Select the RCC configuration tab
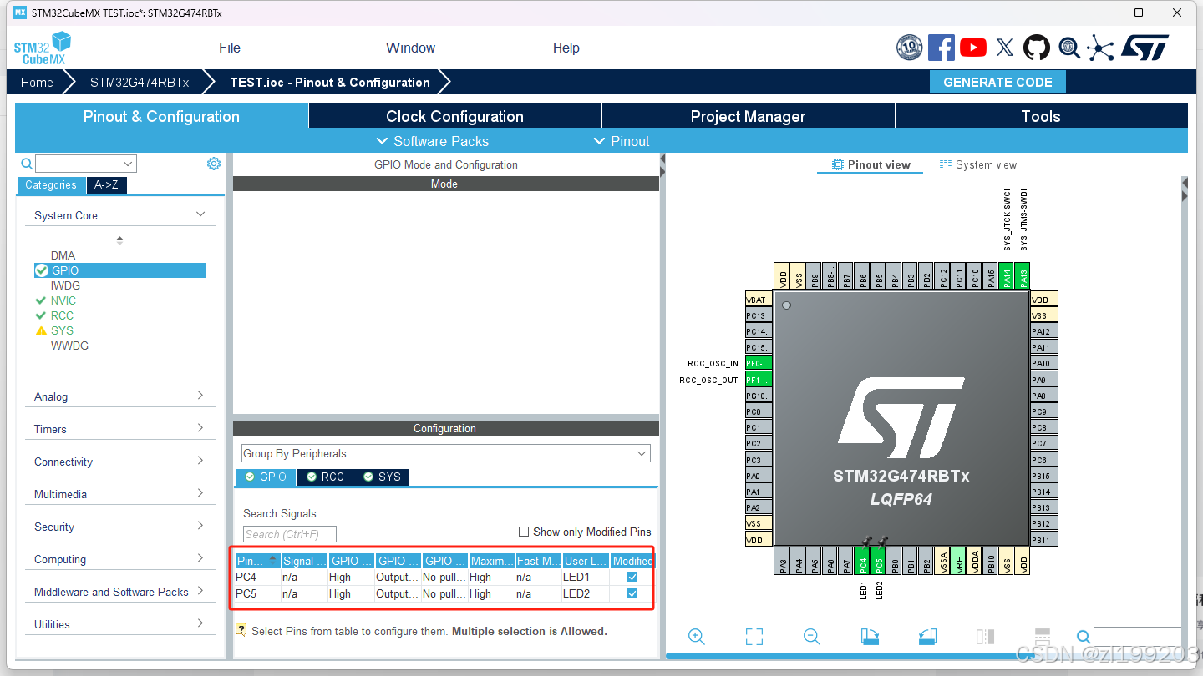1203x676 pixels. coord(324,477)
